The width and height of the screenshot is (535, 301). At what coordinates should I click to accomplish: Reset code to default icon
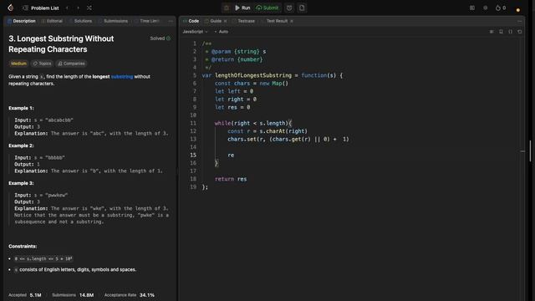[x=520, y=32]
